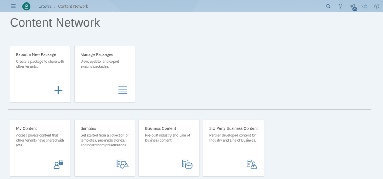Open the search icon in header
The height and width of the screenshot is (179, 383).
[x=328, y=6]
